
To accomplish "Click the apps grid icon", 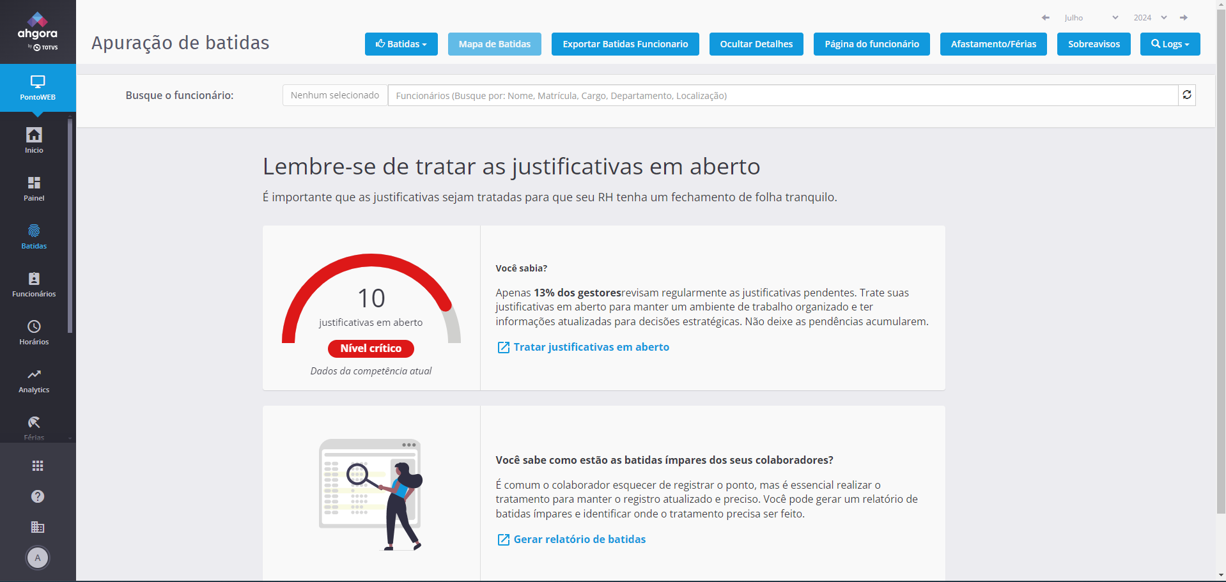I will click(x=38, y=466).
